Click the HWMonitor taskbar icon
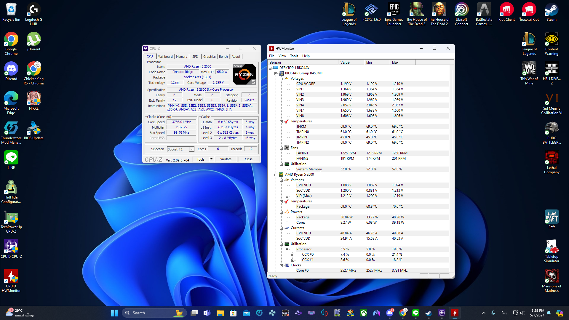569x320 pixels. pyautogui.click(x=455, y=313)
